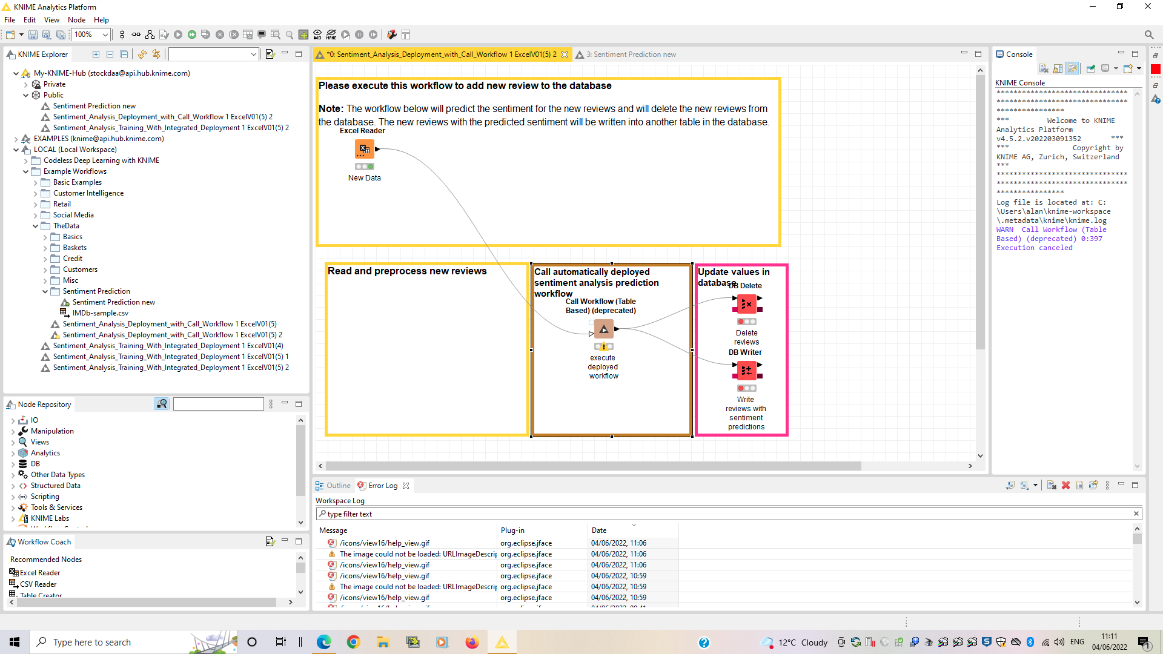Select the DB Delete node
Image resolution: width=1163 pixels, height=654 pixels.
click(x=746, y=303)
